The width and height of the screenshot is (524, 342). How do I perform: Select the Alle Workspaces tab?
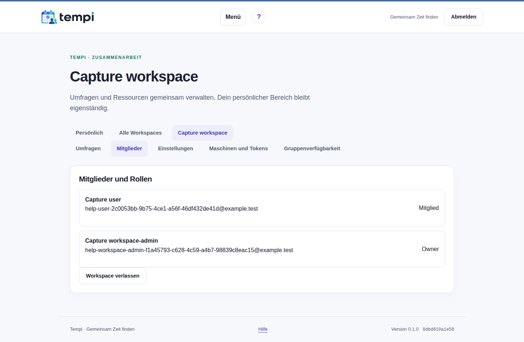click(x=140, y=133)
